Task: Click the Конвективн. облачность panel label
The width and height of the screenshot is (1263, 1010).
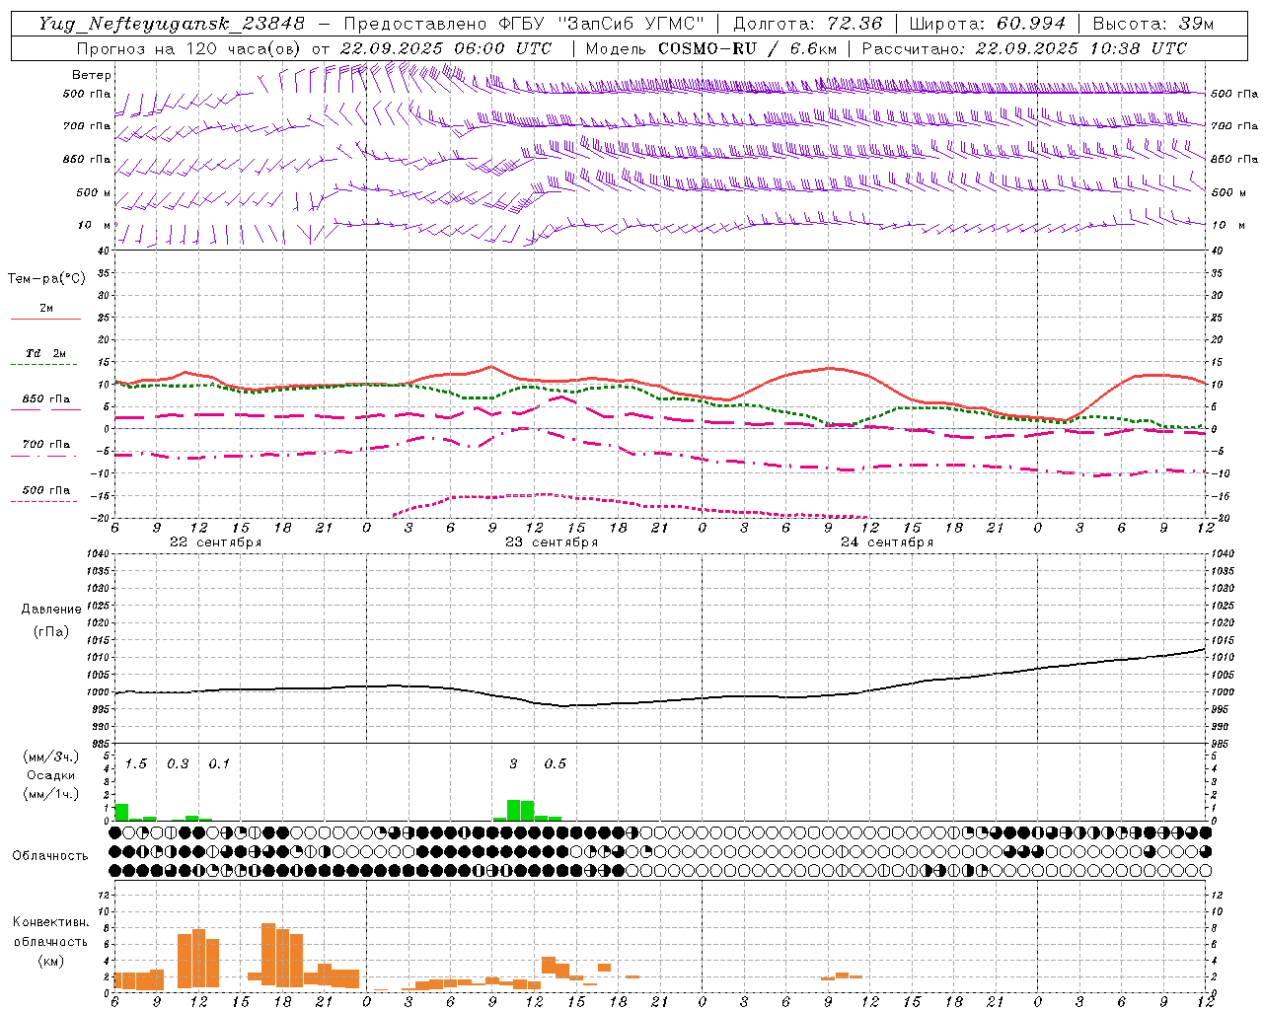Action: click(x=50, y=932)
